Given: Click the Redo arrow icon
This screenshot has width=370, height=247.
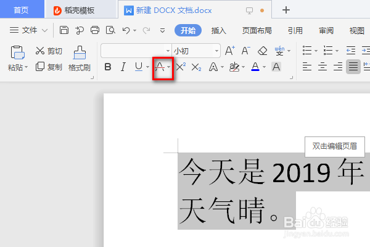Looking at the screenshot, I should pyautogui.click(x=146, y=30).
